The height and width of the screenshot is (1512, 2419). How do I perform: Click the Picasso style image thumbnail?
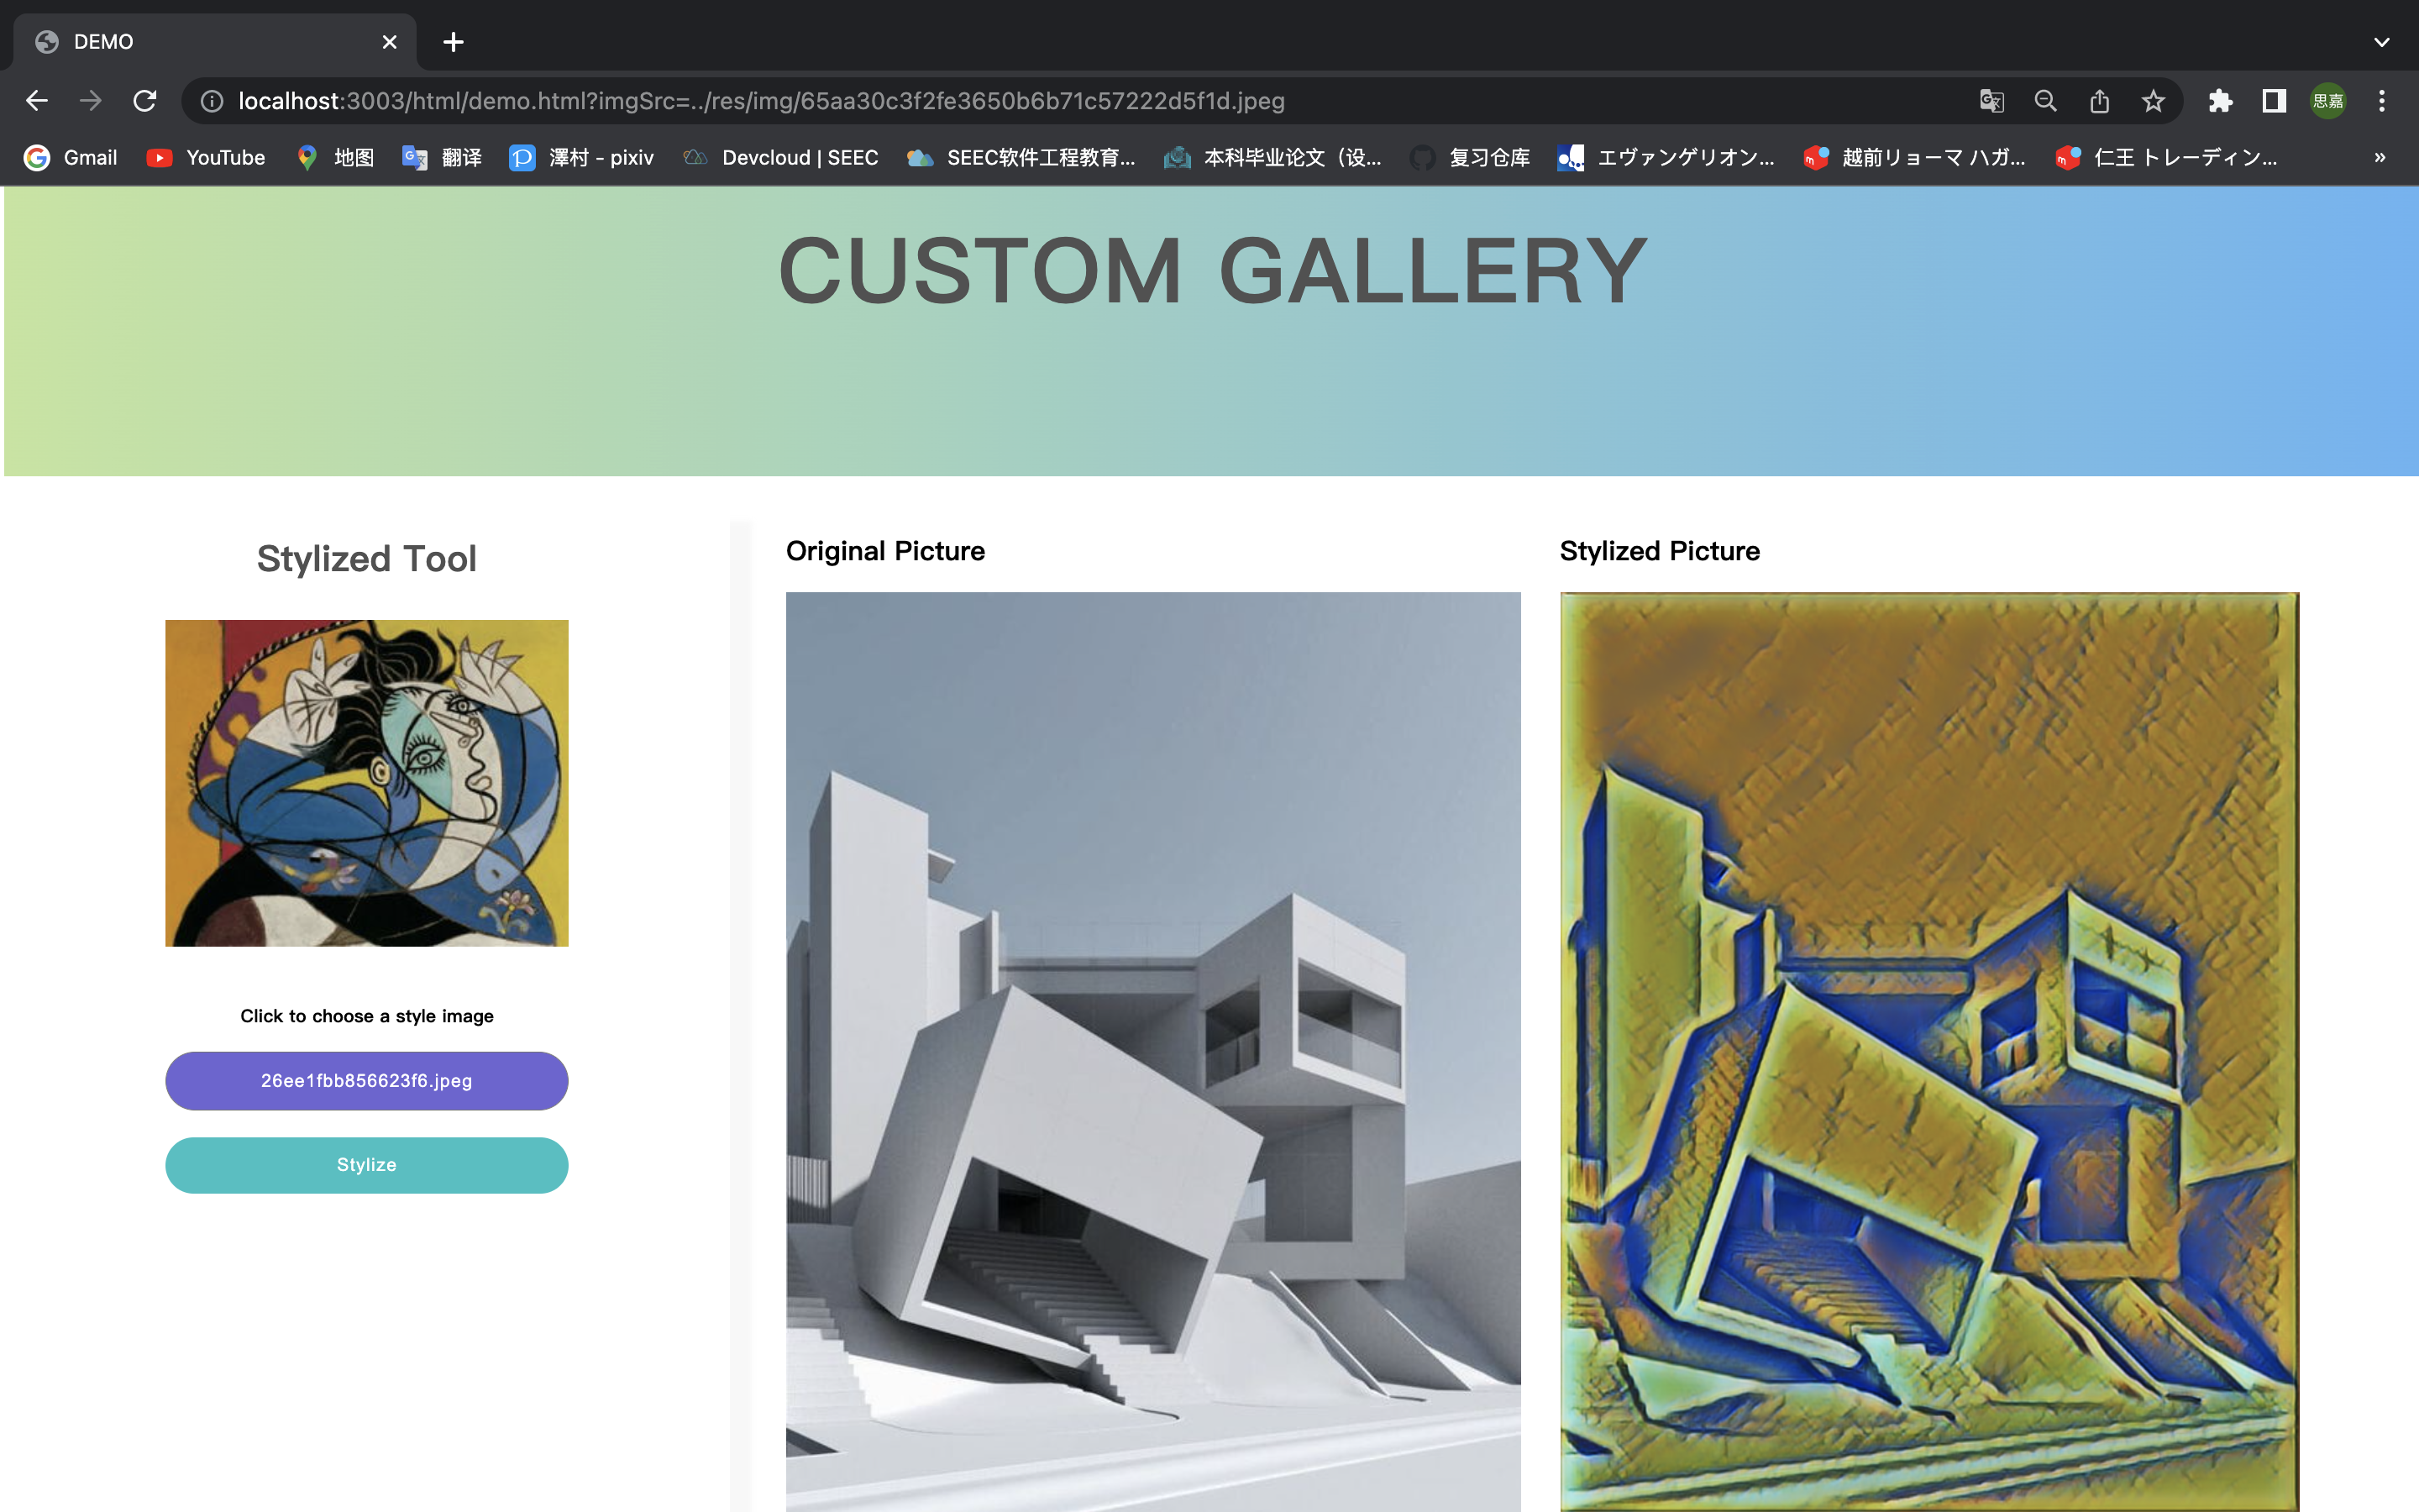click(x=367, y=783)
